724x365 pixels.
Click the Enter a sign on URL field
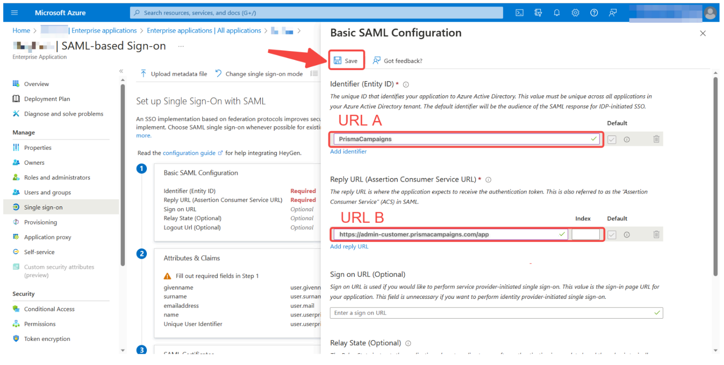click(x=496, y=313)
